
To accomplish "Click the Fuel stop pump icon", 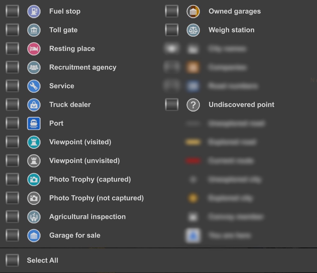I will 34,11.
